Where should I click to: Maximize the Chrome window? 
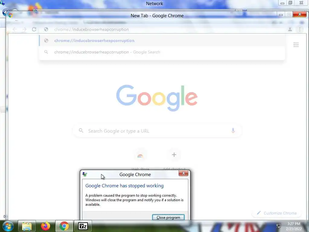point(289,14)
